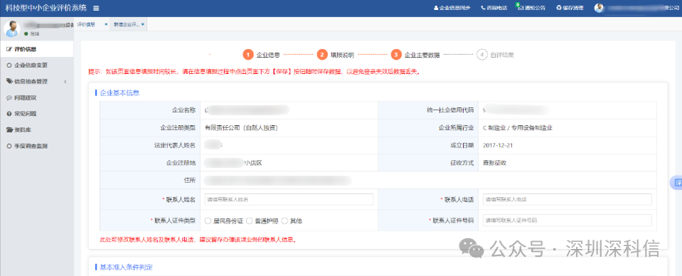Click the 统一社会信用代码 label
Image resolution: width=682 pixels, height=276 pixels.
point(451,110)
